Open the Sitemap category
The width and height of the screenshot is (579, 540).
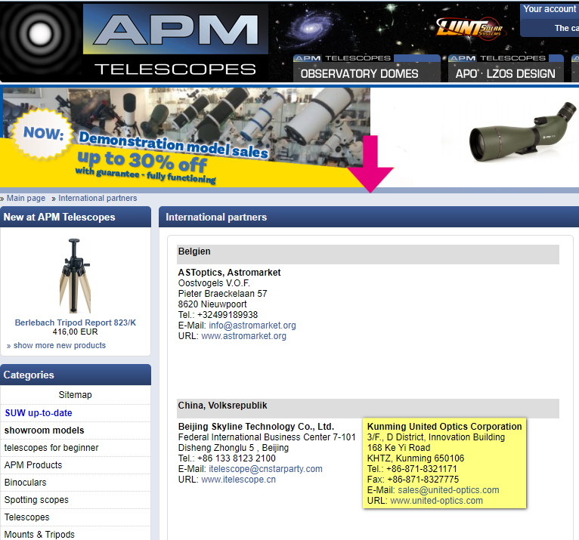(x=76, y=395)
